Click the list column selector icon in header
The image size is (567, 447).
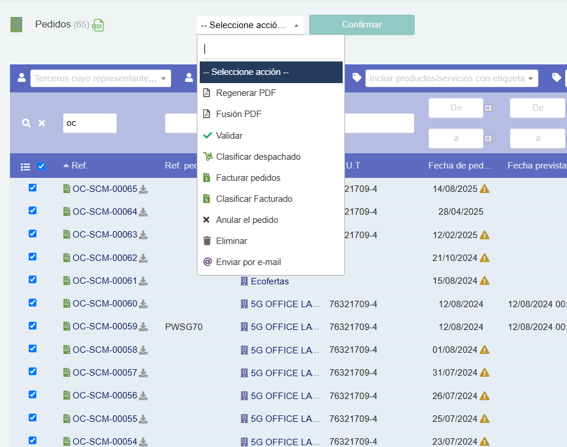[x=25, y=166]
